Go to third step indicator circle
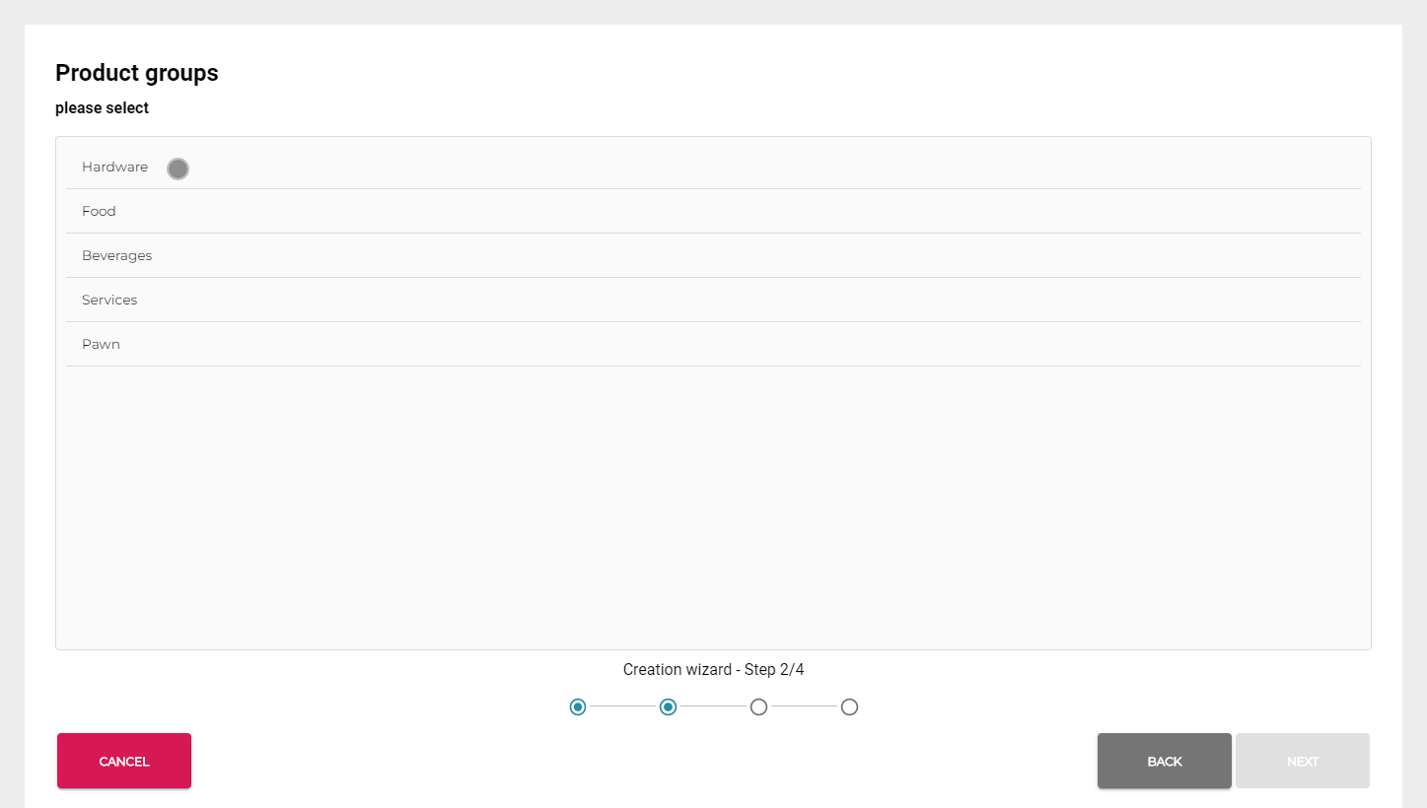The height and width of the screenshot is (808, 1427). [758, 707]
